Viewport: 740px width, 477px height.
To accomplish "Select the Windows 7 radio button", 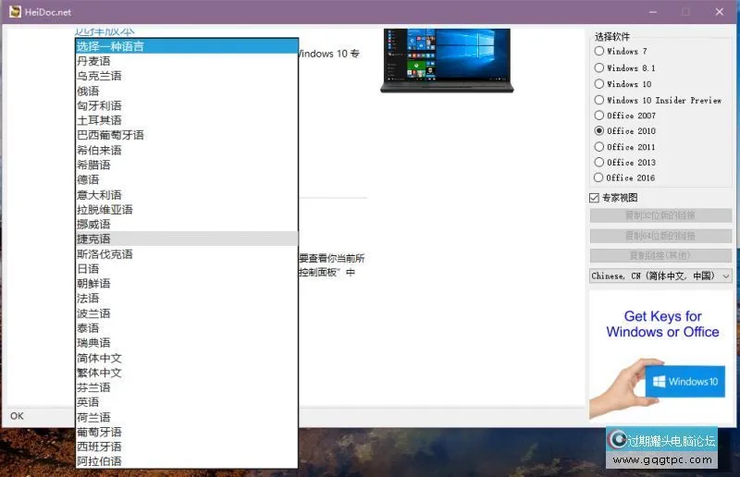I will click(x=599, y=52).
